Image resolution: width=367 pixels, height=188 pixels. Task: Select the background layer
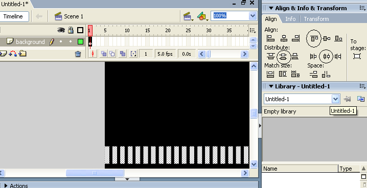(30, 42)
